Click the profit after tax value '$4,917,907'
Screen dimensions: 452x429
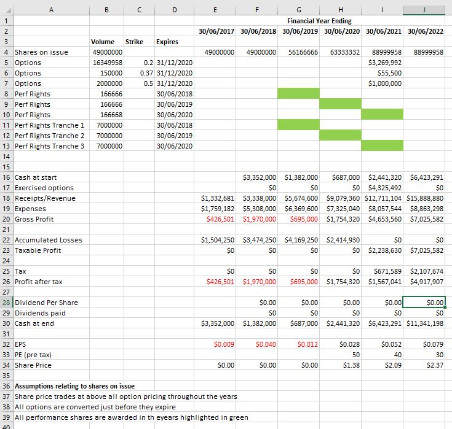424,282
